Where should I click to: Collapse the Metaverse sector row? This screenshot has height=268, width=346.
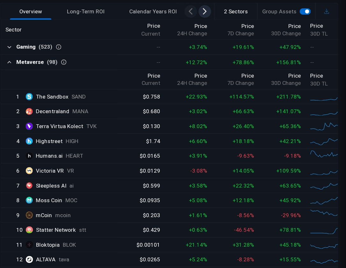click(x=9, y=62)
